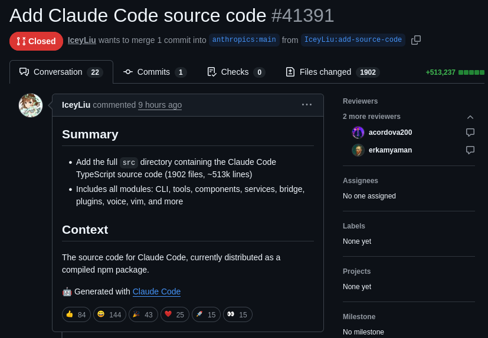
Task: Click the src inline code text
Action: tap(129, 163)
